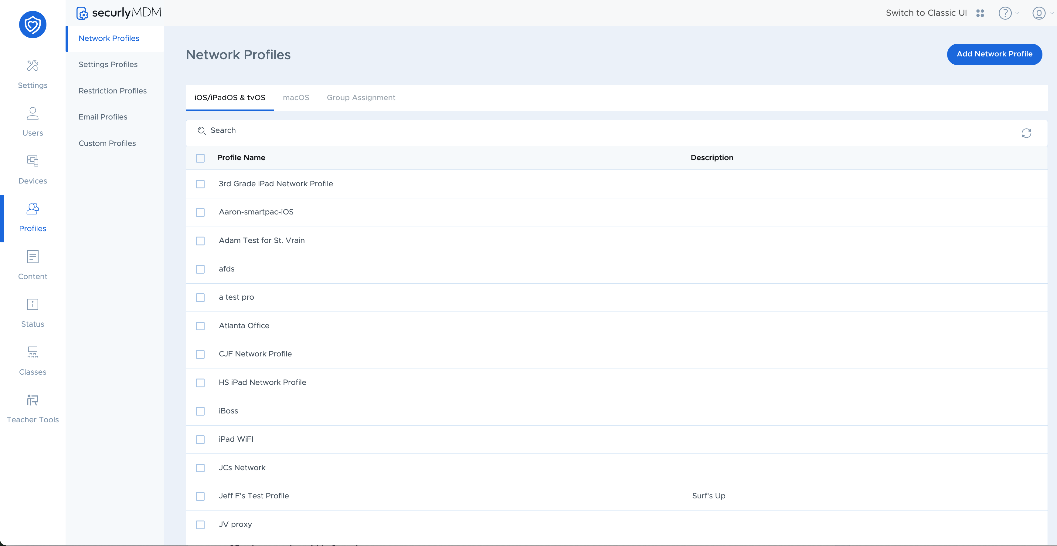1057x546 pixels.
Task: Open the HS iPad Network Profile entry
Action: click(x=262, y=383)
